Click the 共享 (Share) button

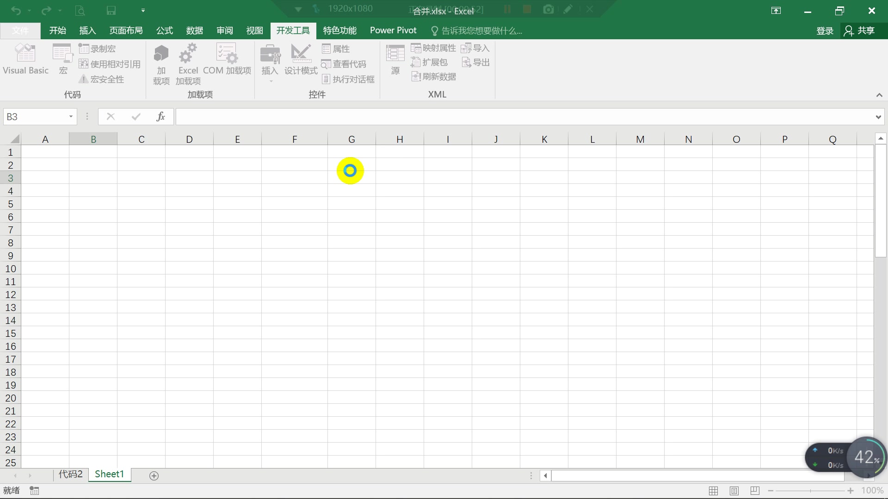(860, 30)
